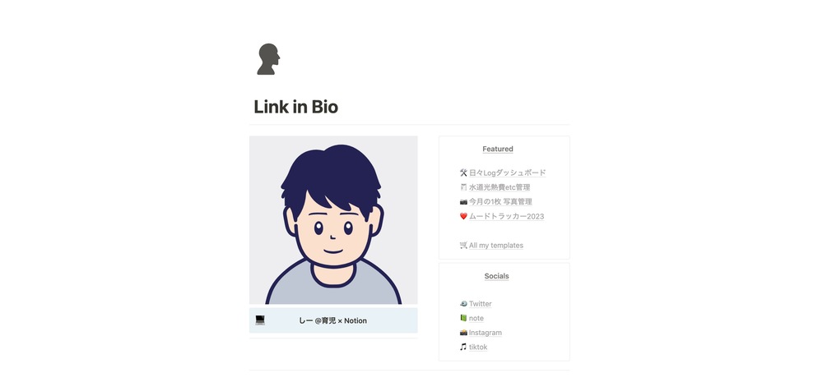
Task: Open the 日々Logダッシュボード link
Action: (508, 173)
